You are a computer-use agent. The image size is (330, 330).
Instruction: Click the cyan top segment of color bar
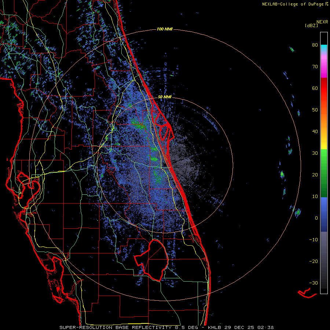(324, 48)
